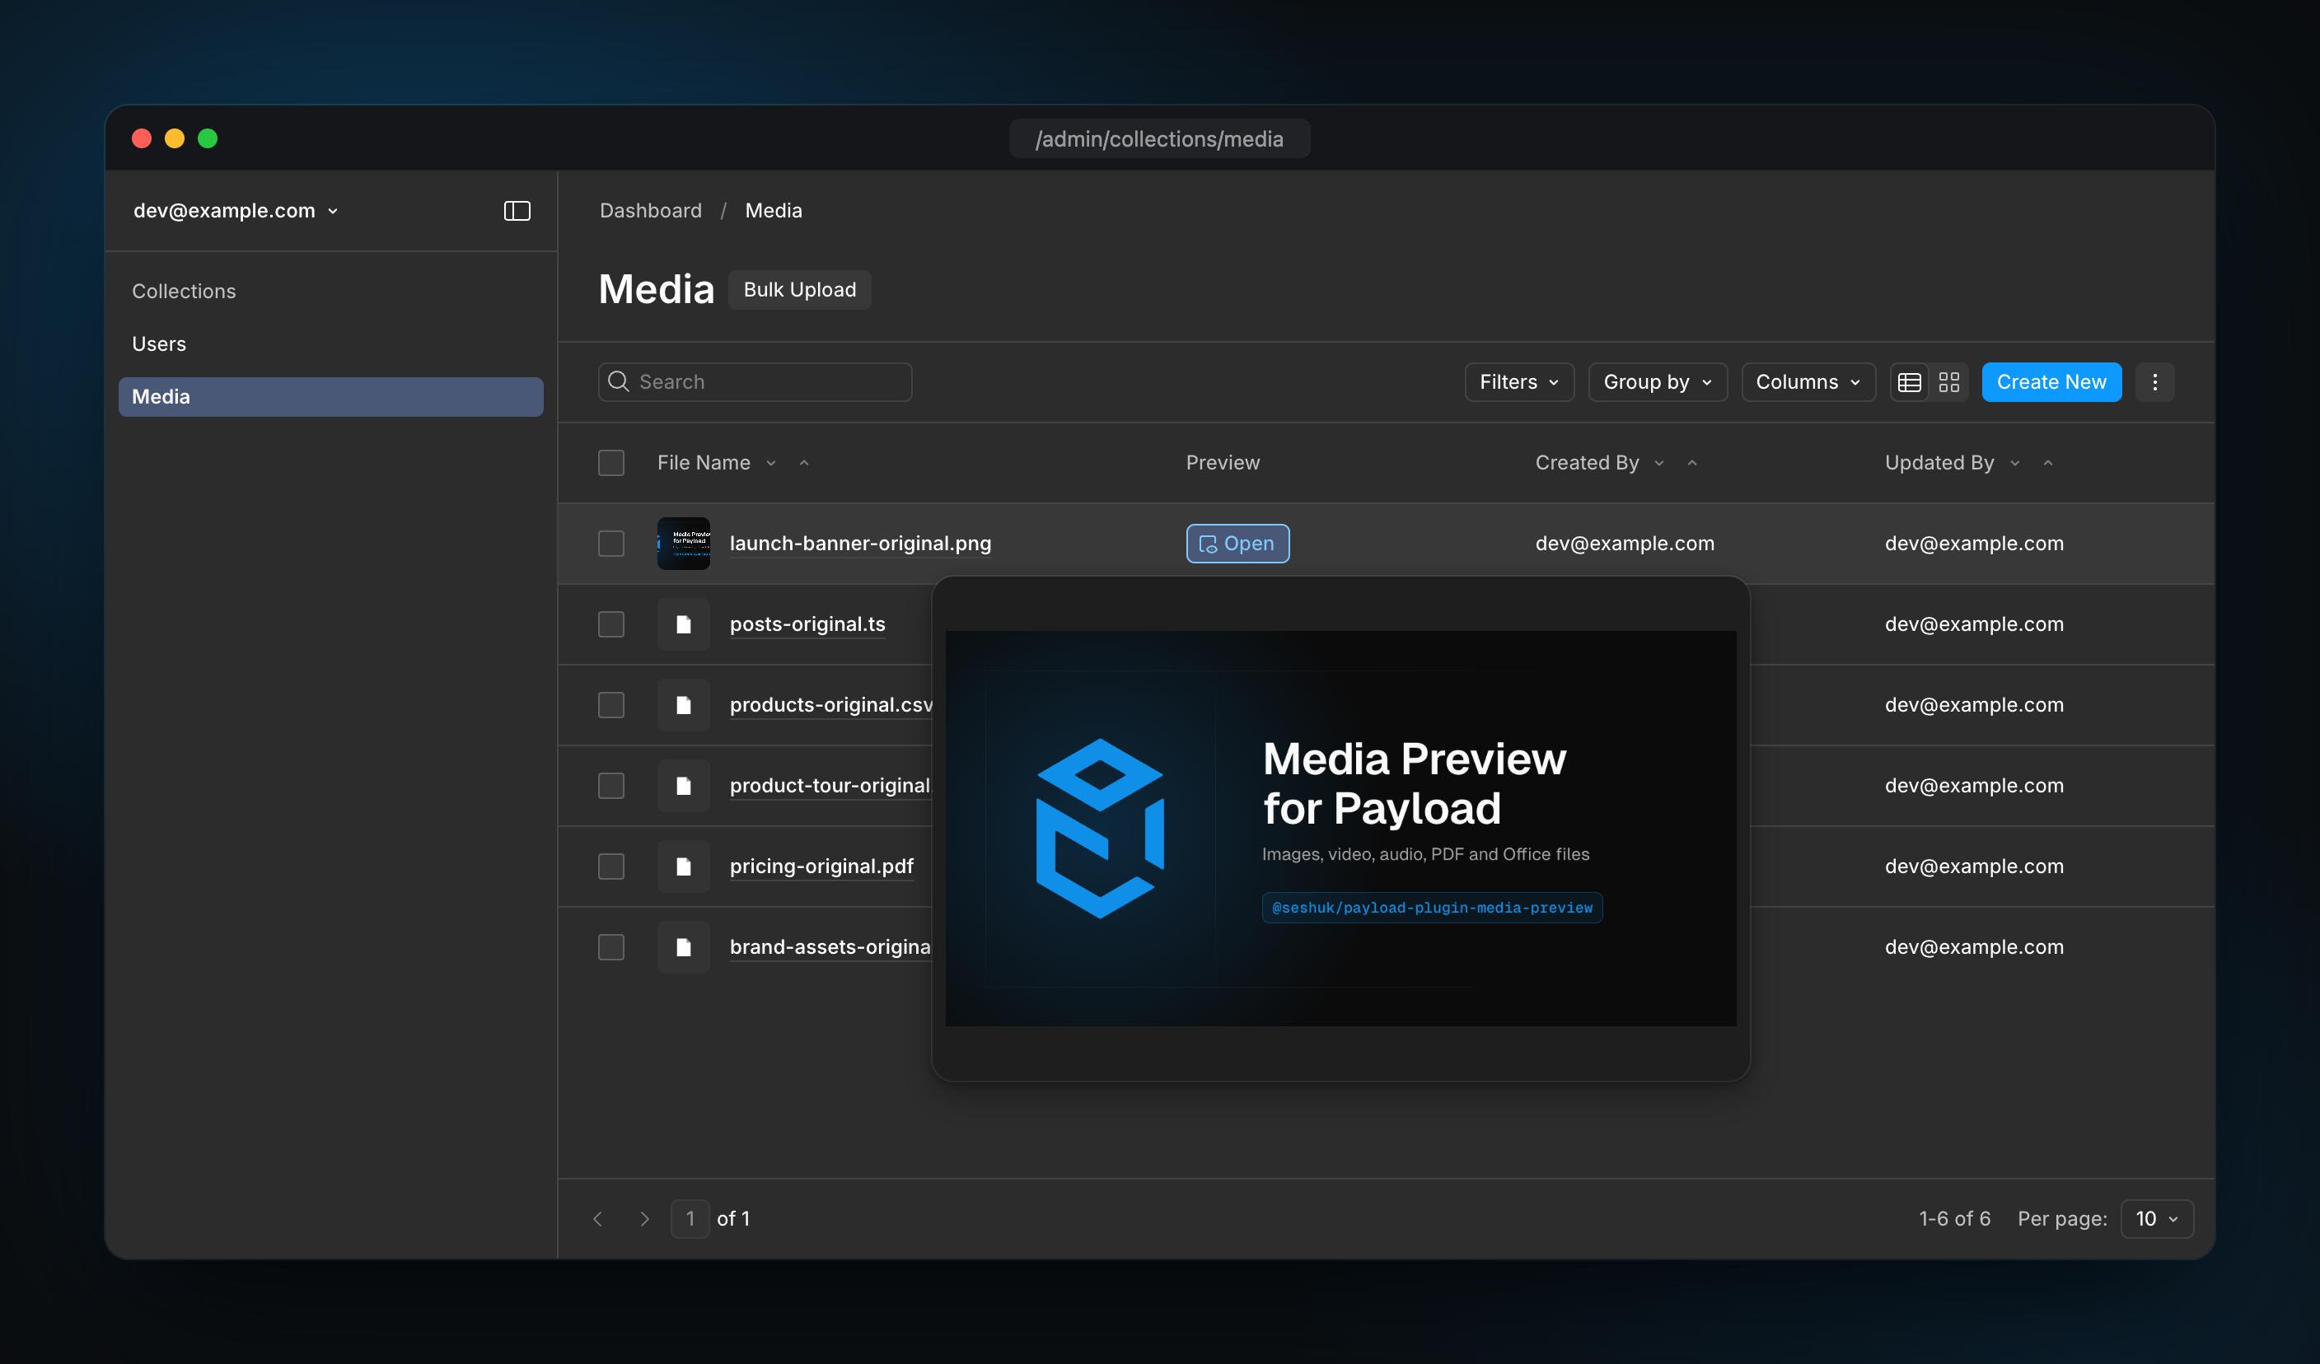Sort Created By ascending arrow

pyautogui.click(x=1692, y=463)
